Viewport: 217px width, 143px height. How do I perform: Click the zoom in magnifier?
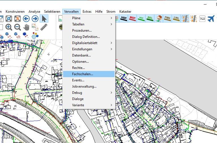(9, 27)
